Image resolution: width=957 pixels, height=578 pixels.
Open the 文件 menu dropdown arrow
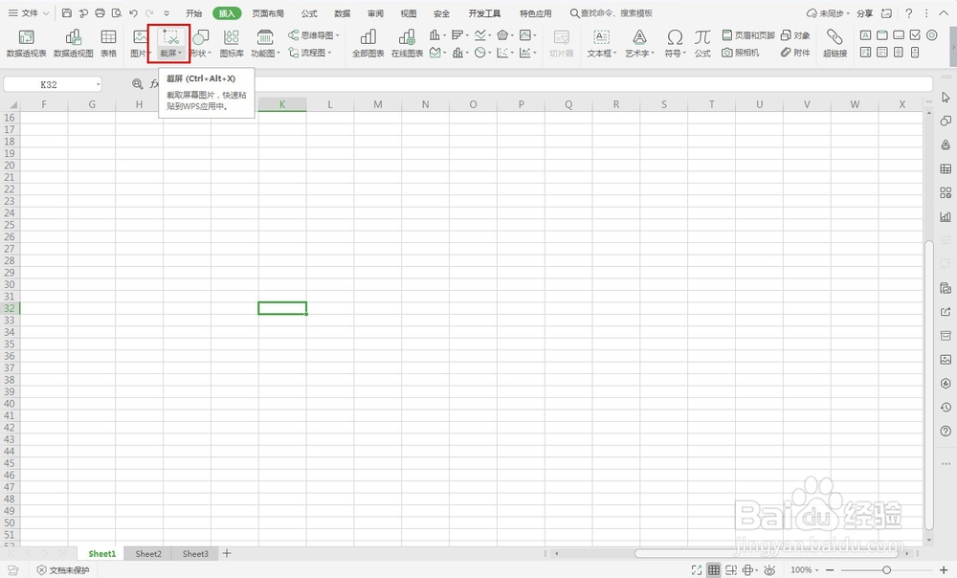pyautogui.click(x=46, y=12)
